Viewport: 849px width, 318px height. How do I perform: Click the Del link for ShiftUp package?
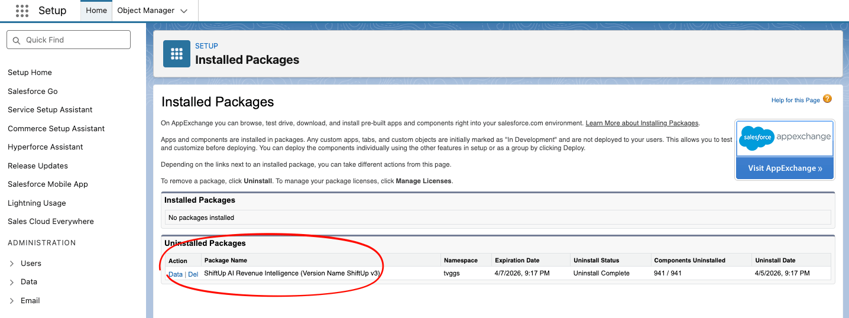tap(193, 274)
